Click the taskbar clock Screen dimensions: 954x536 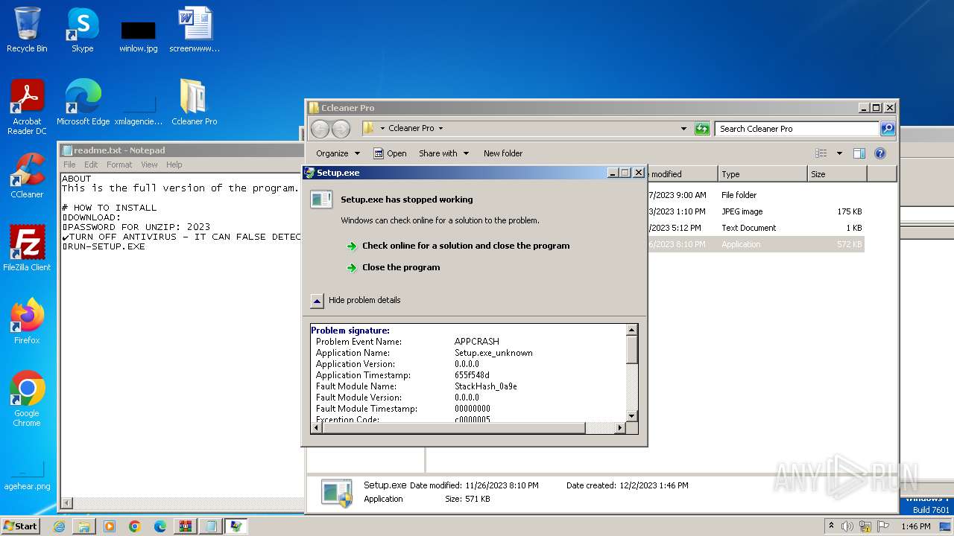(915, 526)
